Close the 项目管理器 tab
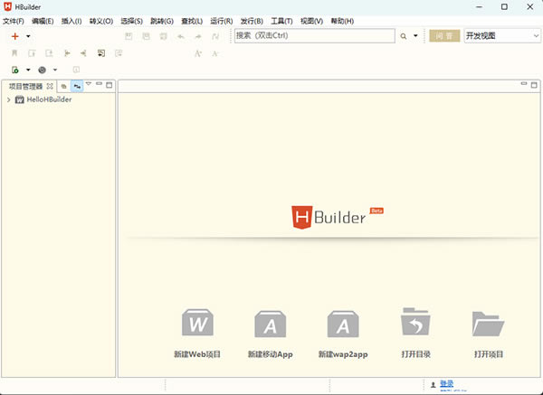This screenshot has width=543, height=395. [x=50, y=86]
